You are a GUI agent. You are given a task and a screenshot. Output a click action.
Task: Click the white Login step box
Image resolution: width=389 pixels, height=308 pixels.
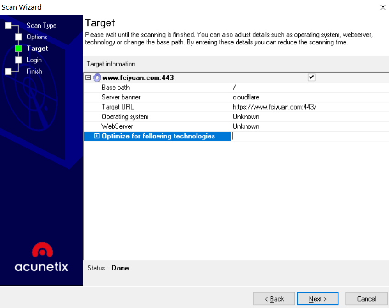(x=18, y=60)
